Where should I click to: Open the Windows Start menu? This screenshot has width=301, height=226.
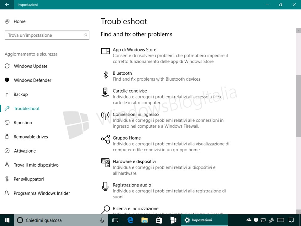click(x=7, y=220)
